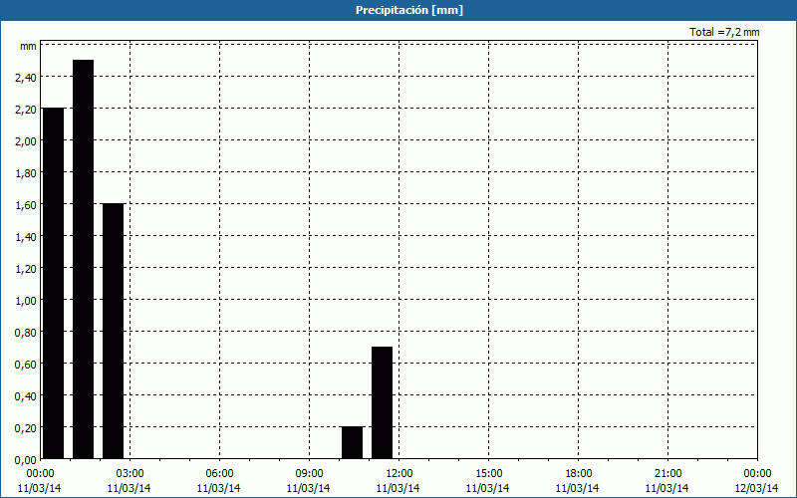
Task: Click the tallest precipitation bar at 01:00
Action: 84,259
